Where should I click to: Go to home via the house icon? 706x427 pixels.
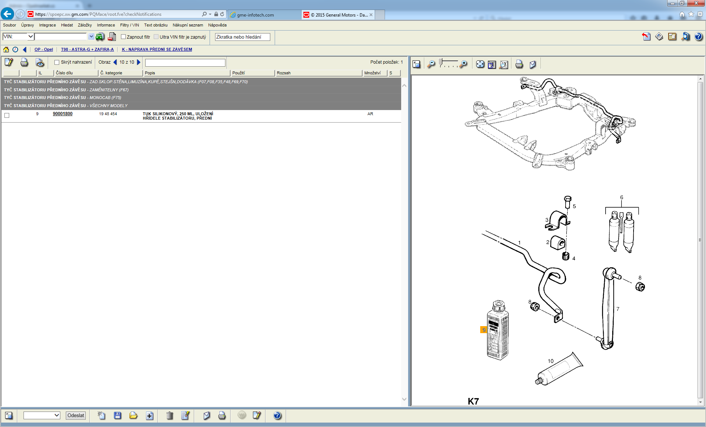point(6,49)
